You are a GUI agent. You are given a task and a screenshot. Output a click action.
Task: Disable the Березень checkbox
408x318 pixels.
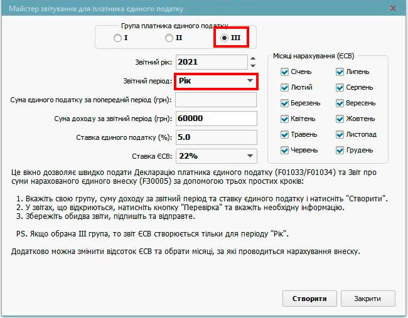(285, 103)
